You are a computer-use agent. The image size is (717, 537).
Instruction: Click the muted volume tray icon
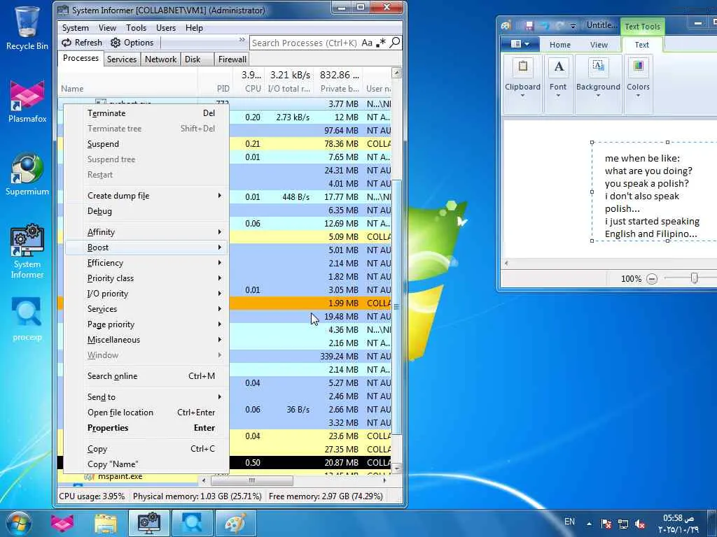pyautogui.click(x=640, y=524)
